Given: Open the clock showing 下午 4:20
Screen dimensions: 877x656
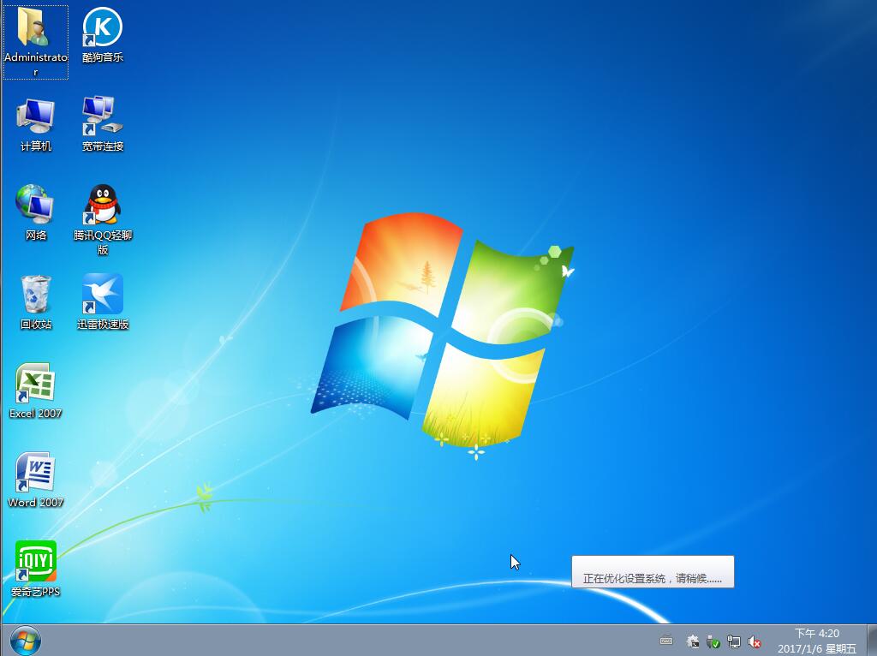Looking at the screenshot, I should (815, 634).
